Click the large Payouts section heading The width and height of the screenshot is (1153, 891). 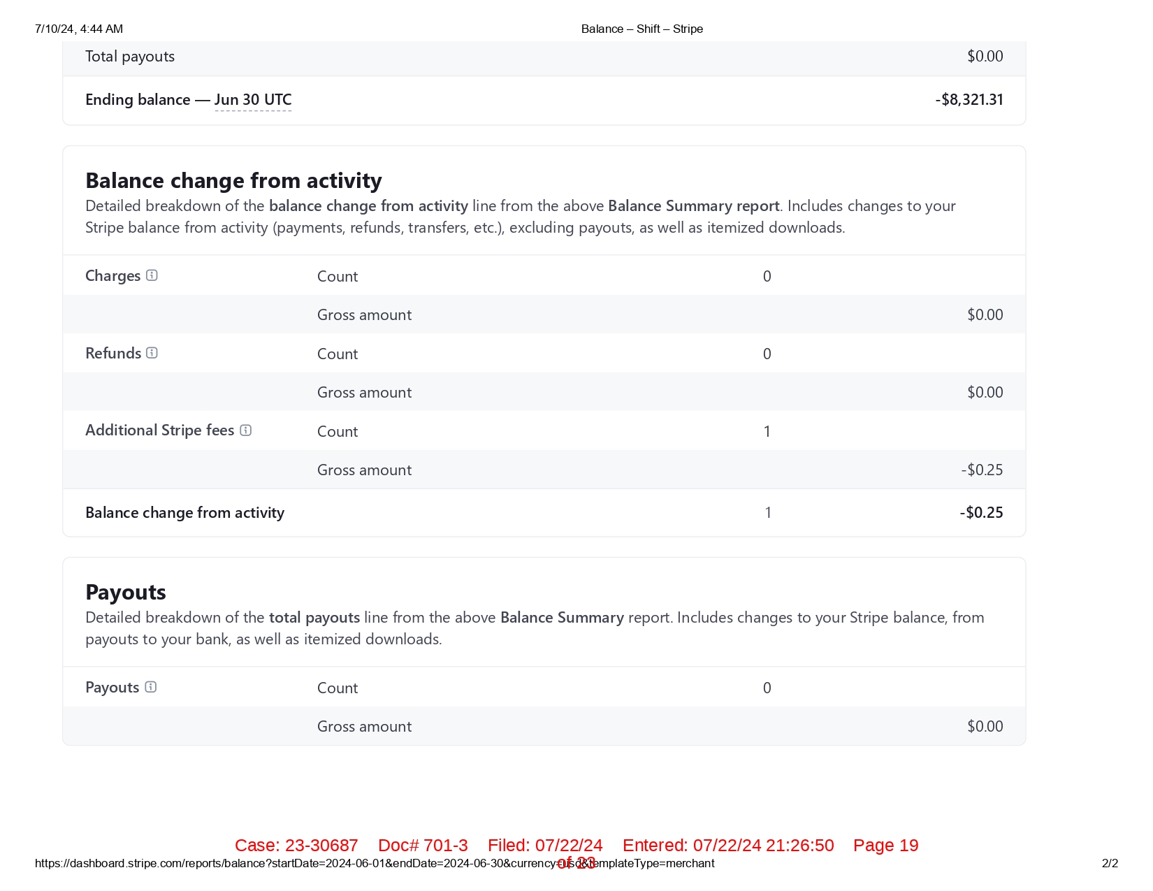[126, 593]
